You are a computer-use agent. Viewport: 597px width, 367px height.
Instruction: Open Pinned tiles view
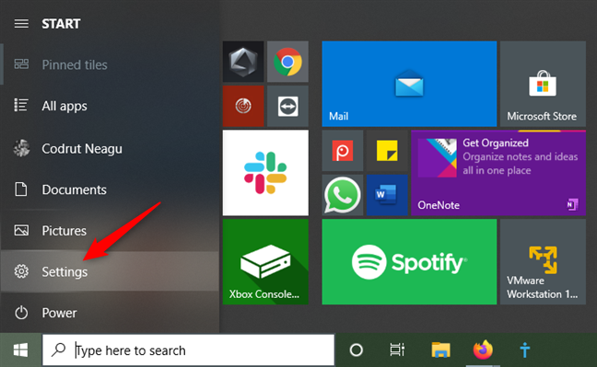(x=110, y=64)
